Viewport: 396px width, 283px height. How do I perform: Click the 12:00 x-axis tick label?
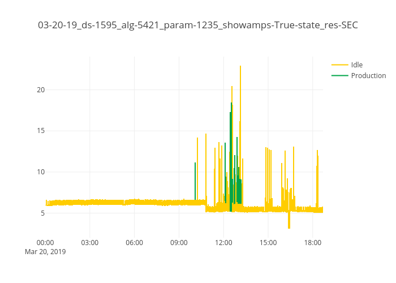[x=223, y=243]
